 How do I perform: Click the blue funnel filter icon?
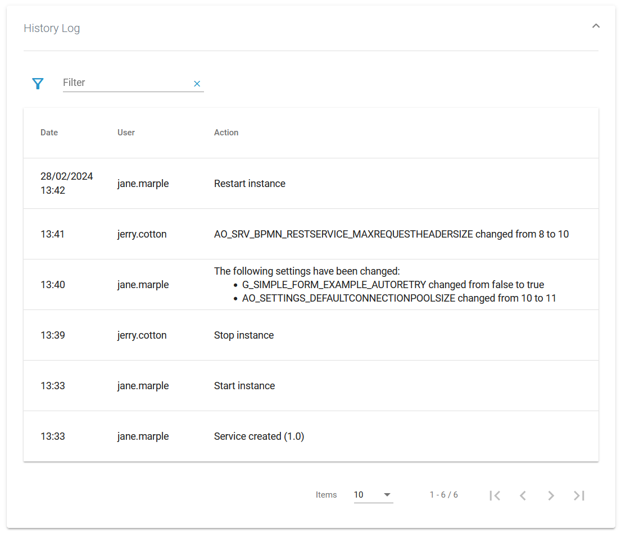click(x=38, y=84)
